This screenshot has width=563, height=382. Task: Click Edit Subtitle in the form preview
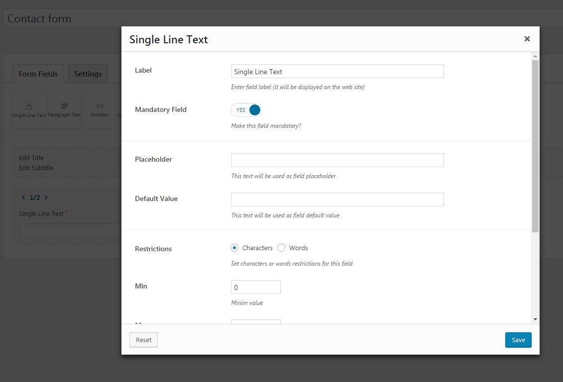click(36, 168)
